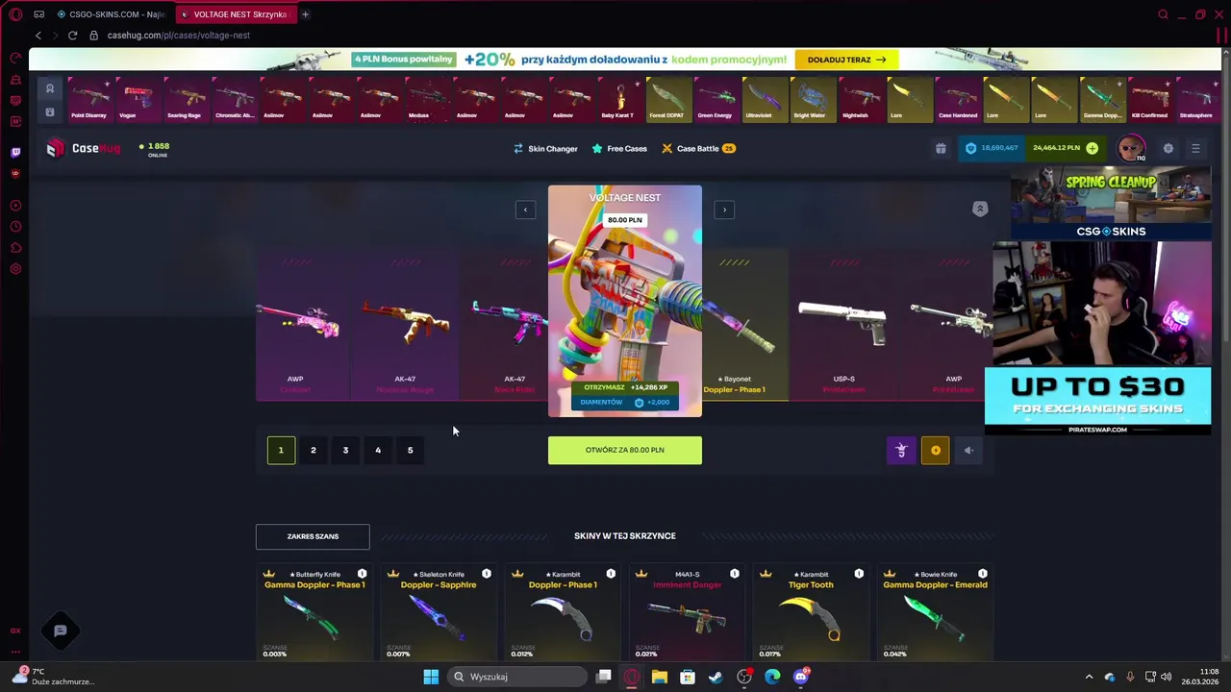Open Windows Start menu
The image size is (1231, 692).
[x=431, y=677]
